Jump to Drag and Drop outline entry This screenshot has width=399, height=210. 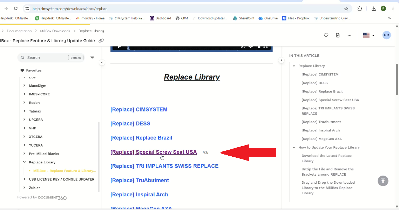click(328, 188)
